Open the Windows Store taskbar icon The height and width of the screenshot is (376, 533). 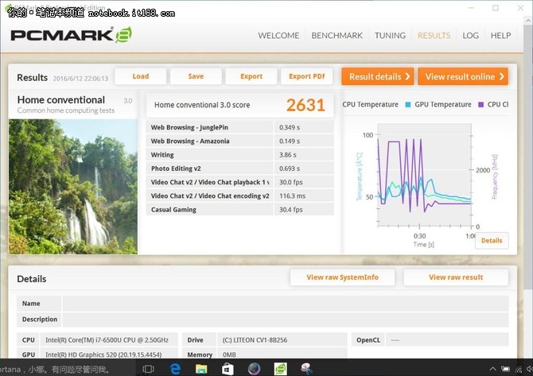tap(228, 369)
